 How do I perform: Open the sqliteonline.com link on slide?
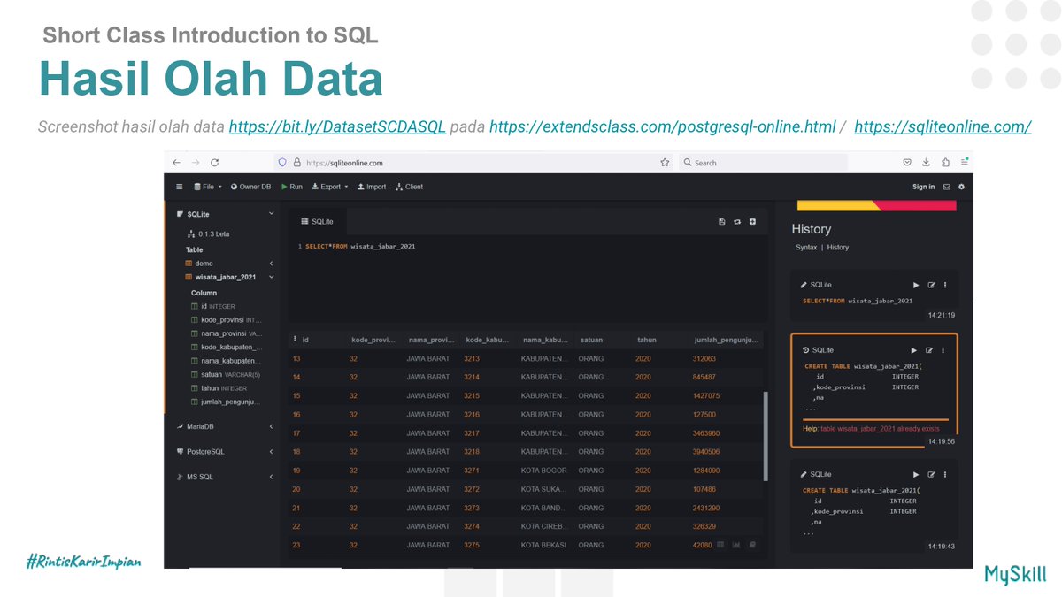(x=943, y=126)
